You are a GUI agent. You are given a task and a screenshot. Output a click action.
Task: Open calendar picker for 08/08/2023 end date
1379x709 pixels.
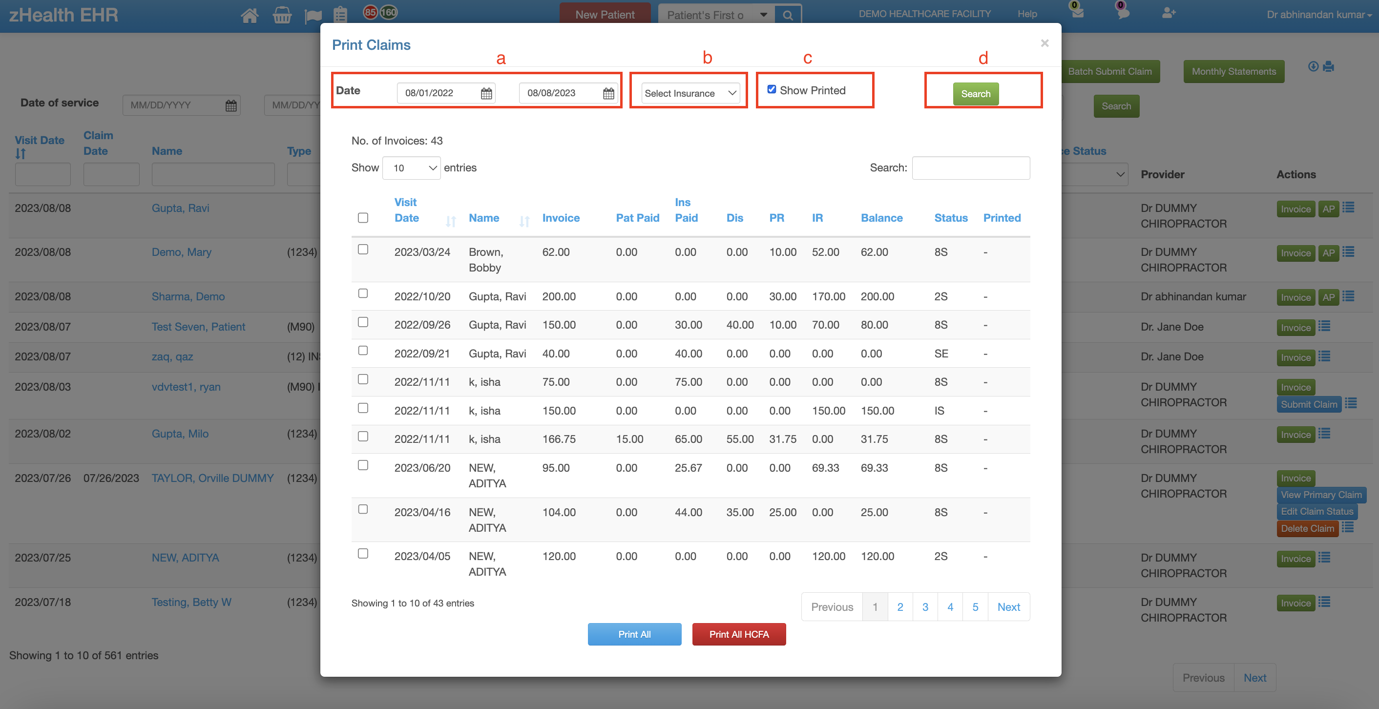pyautogui.click(x=608, y=93)
